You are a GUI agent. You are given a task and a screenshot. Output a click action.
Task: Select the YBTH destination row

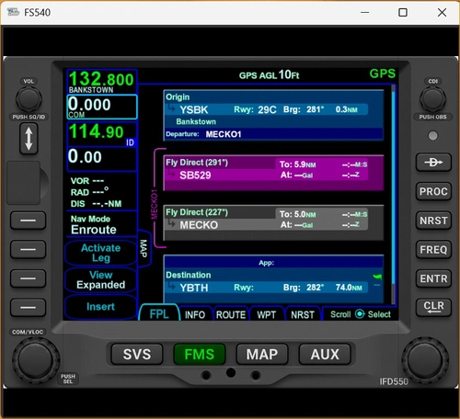(x=266, y=288)
